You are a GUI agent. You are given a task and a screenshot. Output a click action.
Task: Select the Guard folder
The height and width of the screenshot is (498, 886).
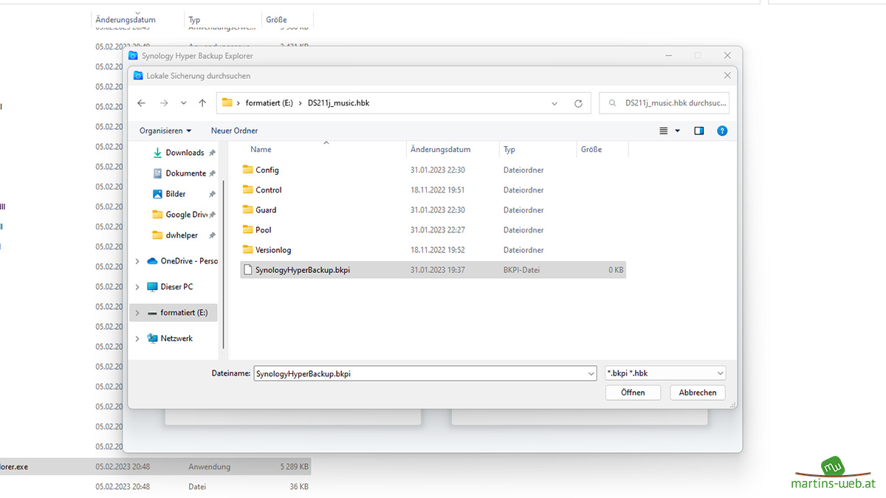point(259,210)
